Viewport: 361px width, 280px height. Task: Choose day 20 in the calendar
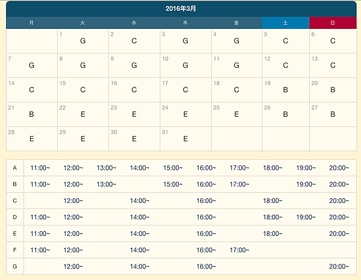(333, 90)
